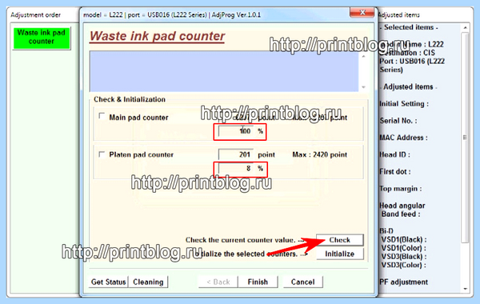
Task: Enable the Platen pad counter checkbox
Action: [102, 154]
